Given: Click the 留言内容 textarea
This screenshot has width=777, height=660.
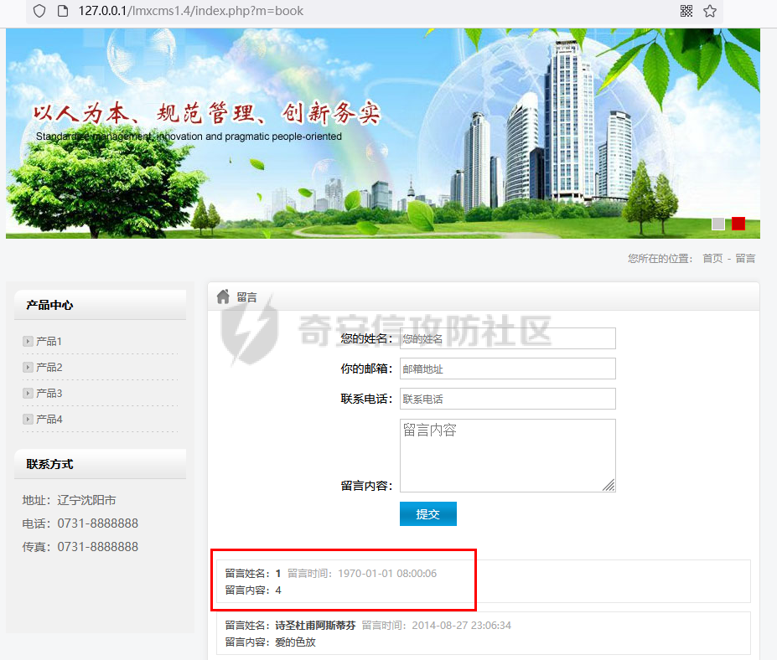Looking at the screenshot, I should point(507,456).
